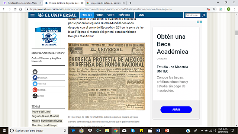Click the Chrome taskbar icon
The image size is (238, 134).
tap(116, 131)
